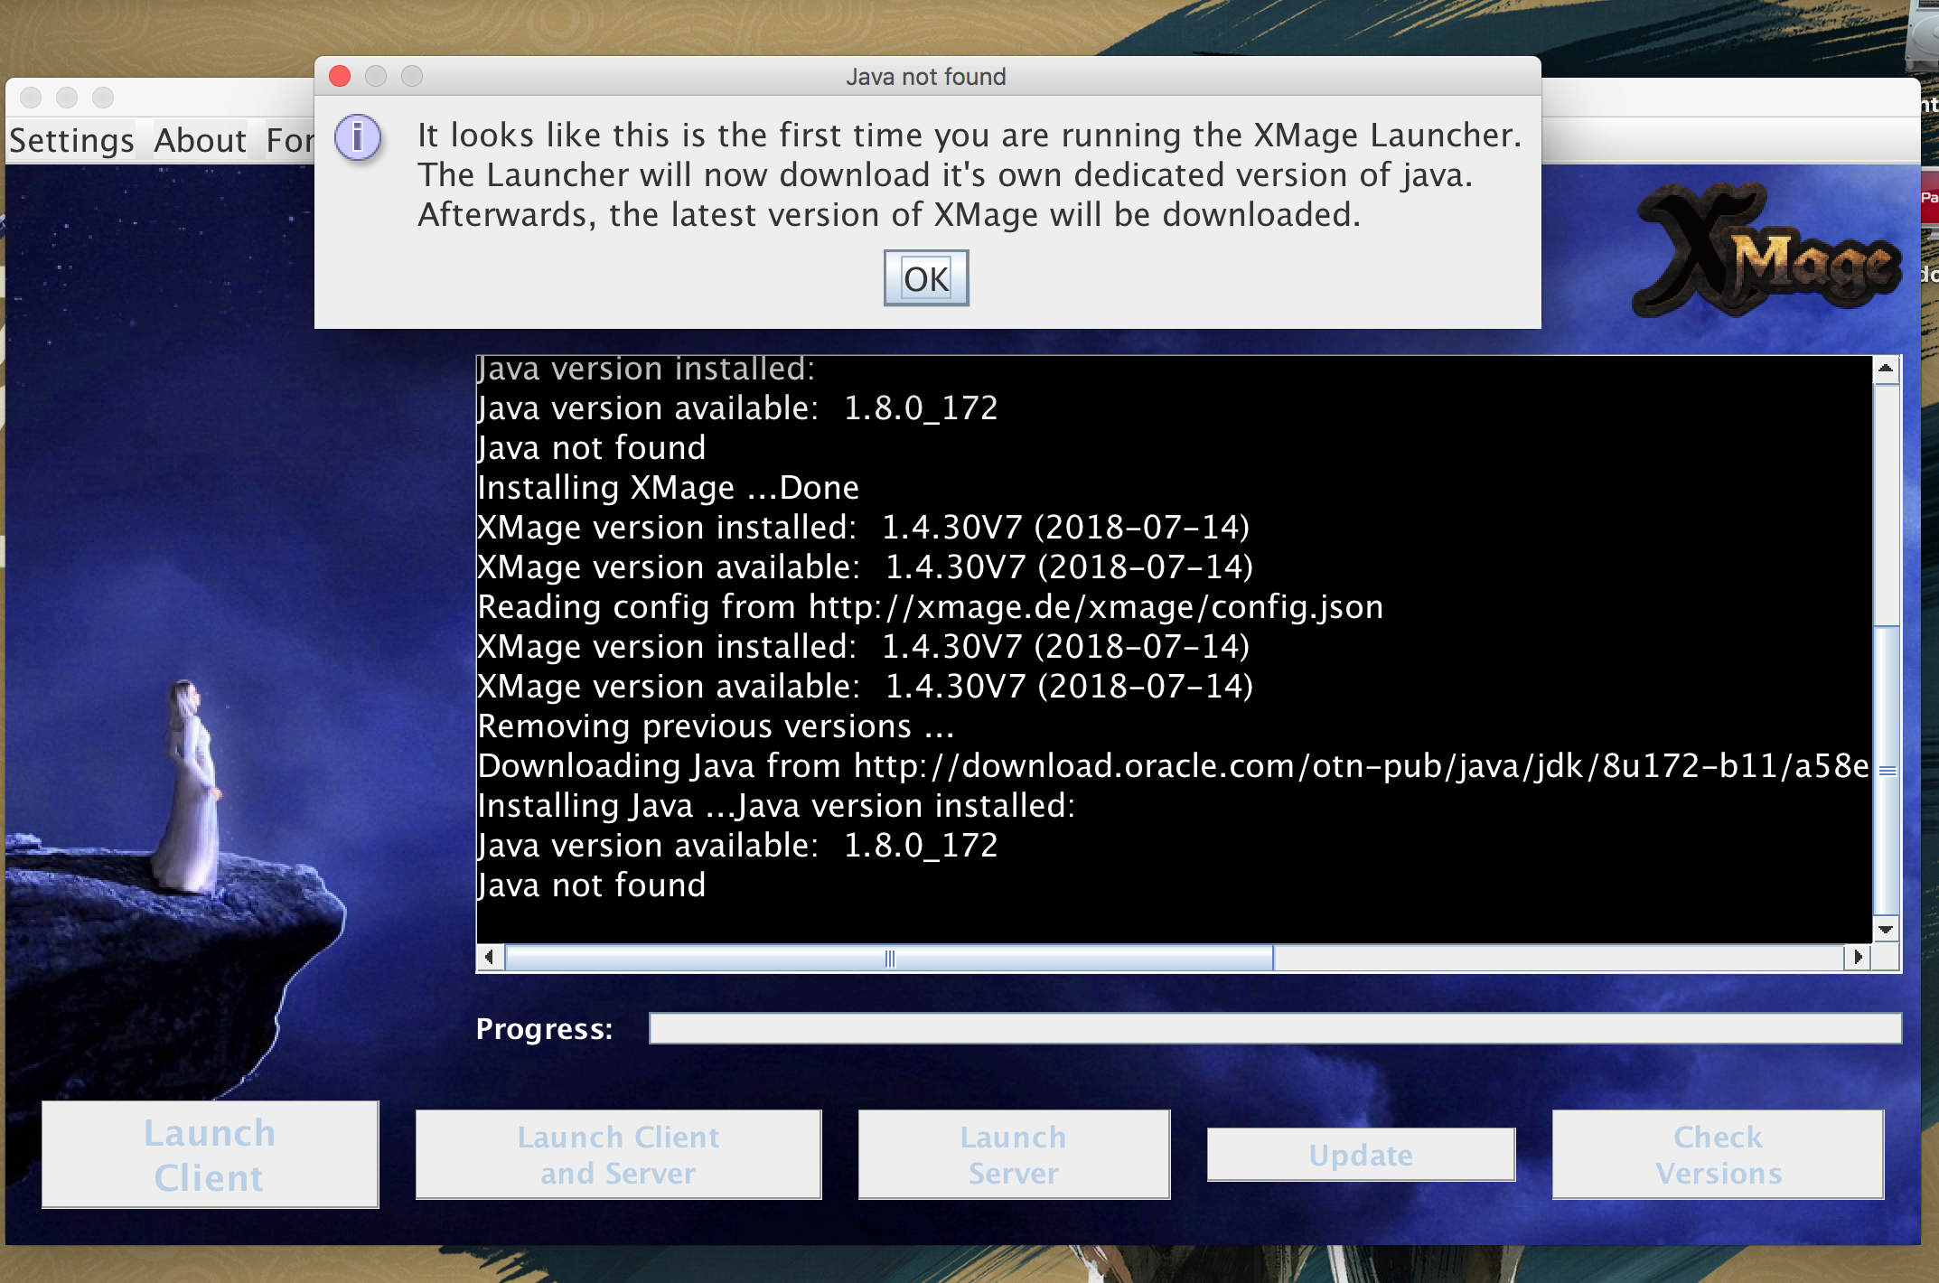This screenshot has height=1283, width=1939.
Task: Click the vertical scrollbar thumb in console
Action: tap(1887, 770)
